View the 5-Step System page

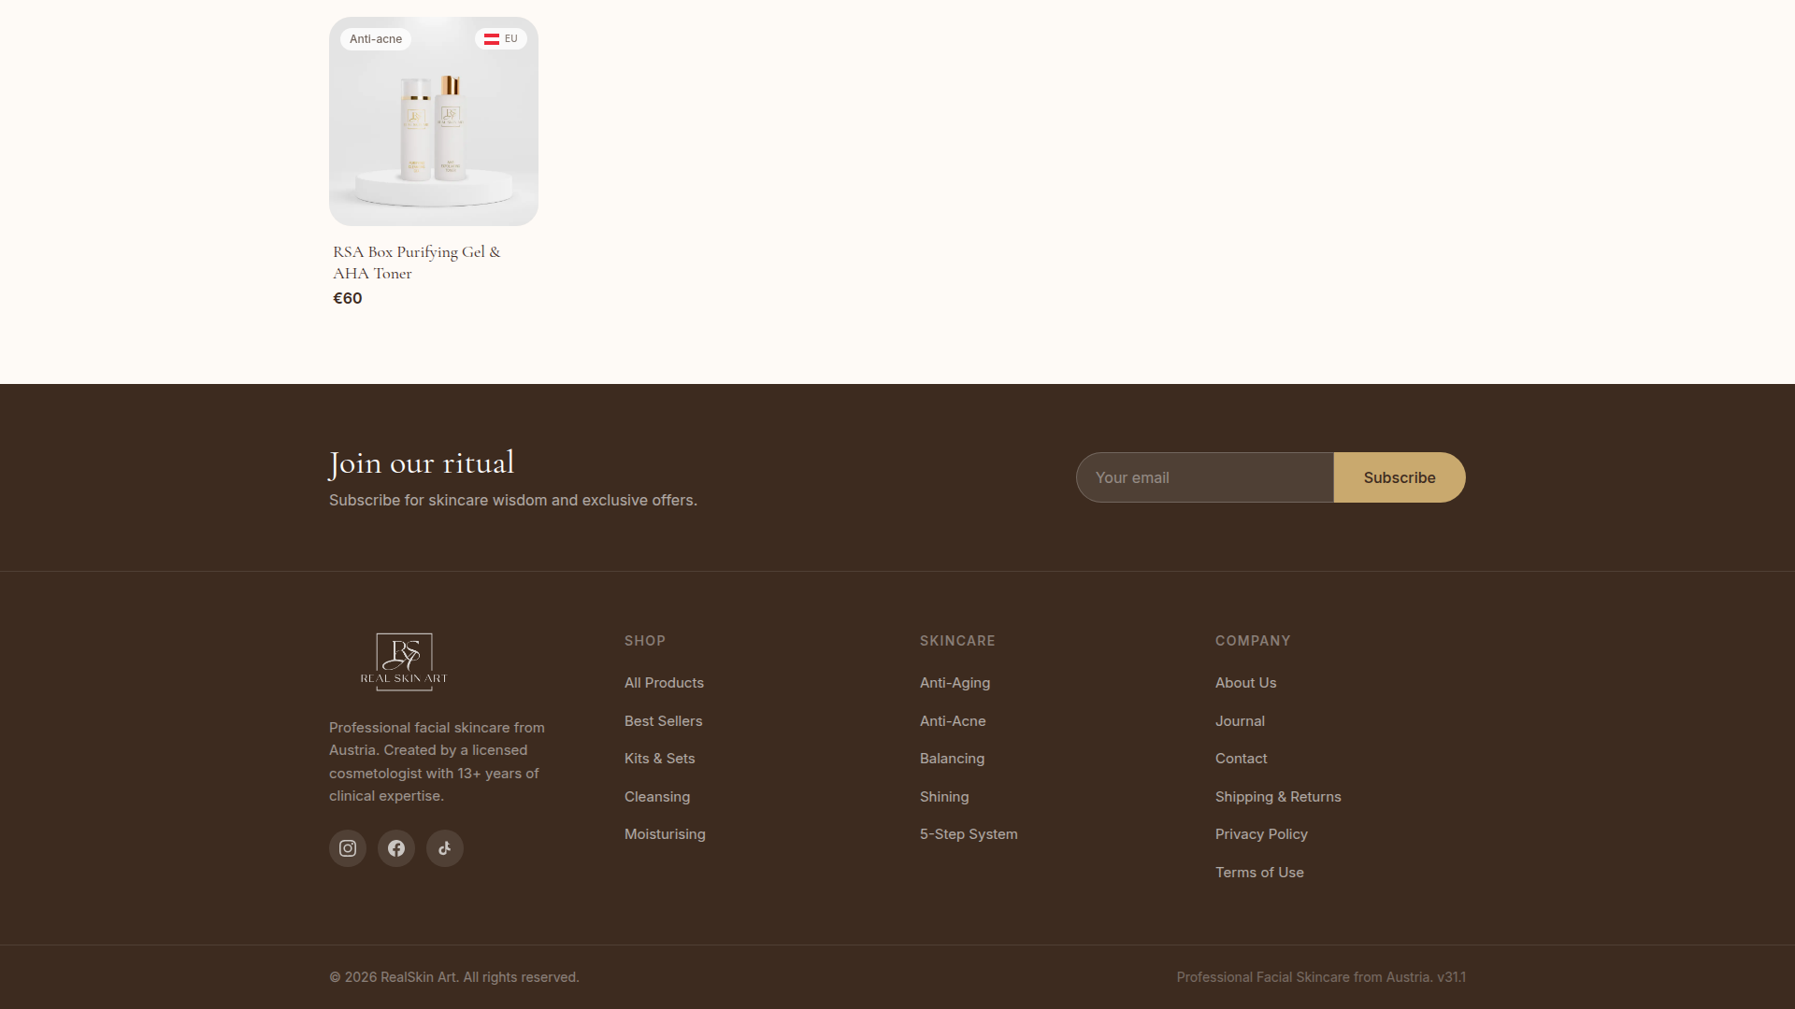click(x=969, y=833)
